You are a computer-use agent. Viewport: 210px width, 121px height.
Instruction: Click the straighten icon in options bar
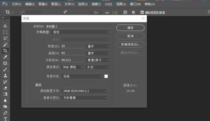coord(107,13)
